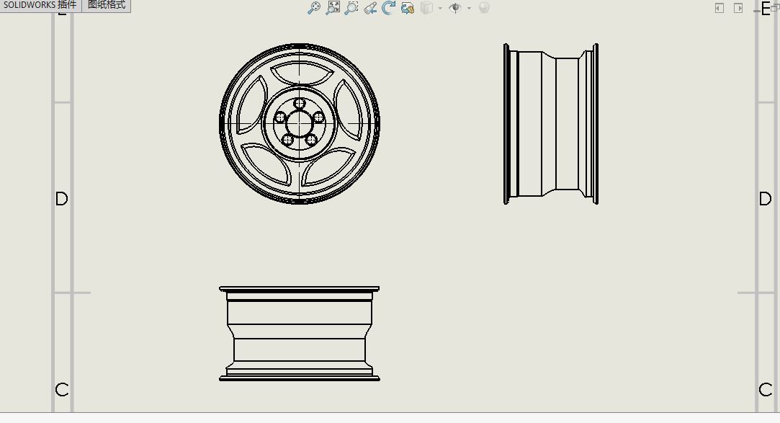Toggle the Hide/Show Items eye icon
780x423 pixels.
coord(454,7)
